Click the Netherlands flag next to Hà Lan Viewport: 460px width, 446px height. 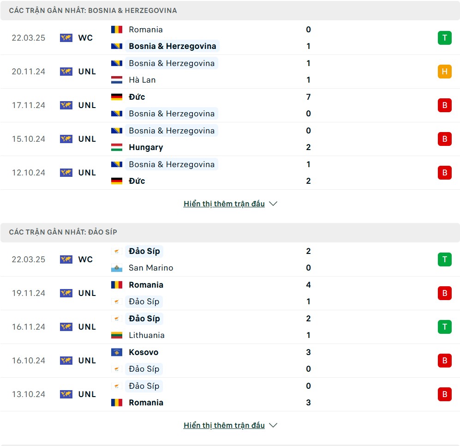coord(116,80)
